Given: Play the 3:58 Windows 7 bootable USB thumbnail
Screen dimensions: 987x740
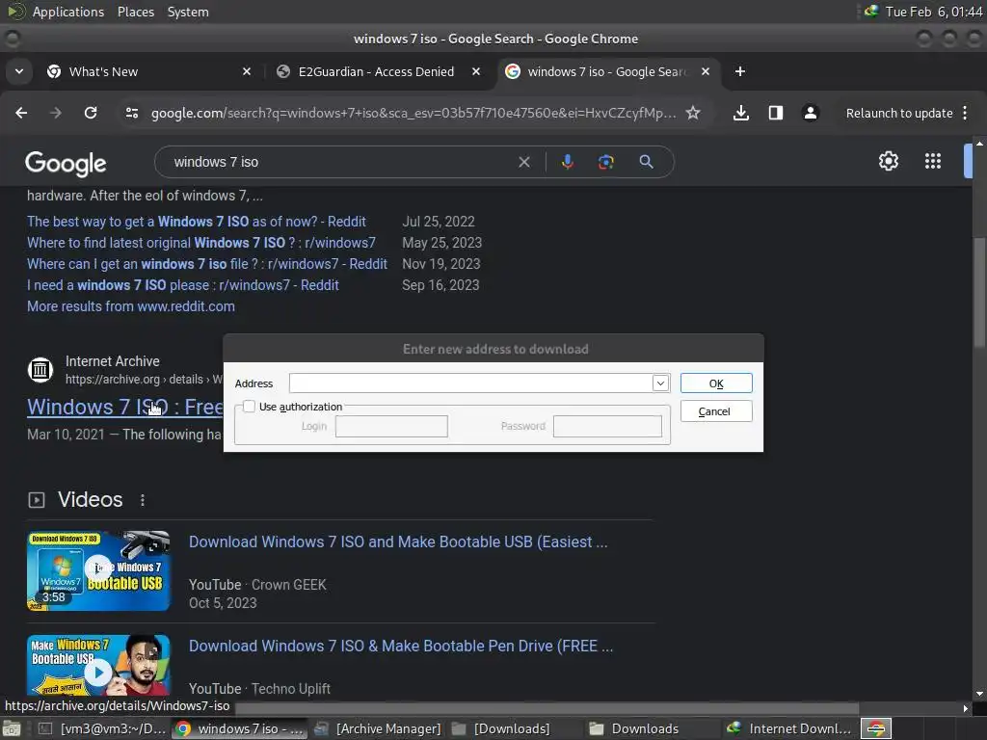Looking at the screenshot, I should coord(98,570).
